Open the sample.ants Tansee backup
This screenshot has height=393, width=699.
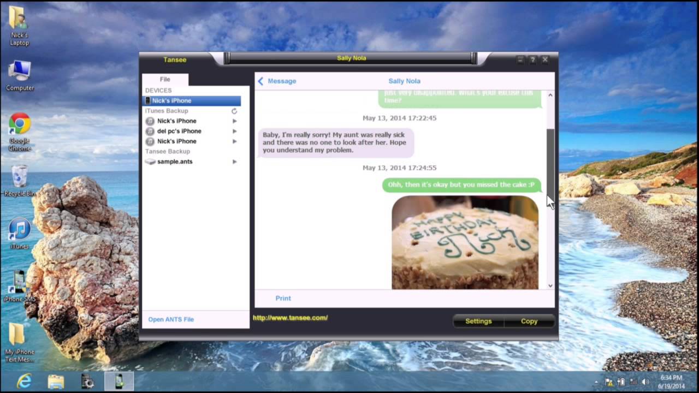pyautogui.click(x=175, y=162)
